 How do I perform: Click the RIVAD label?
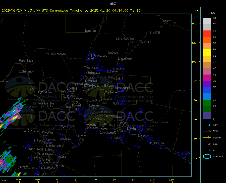pos(103,124)
